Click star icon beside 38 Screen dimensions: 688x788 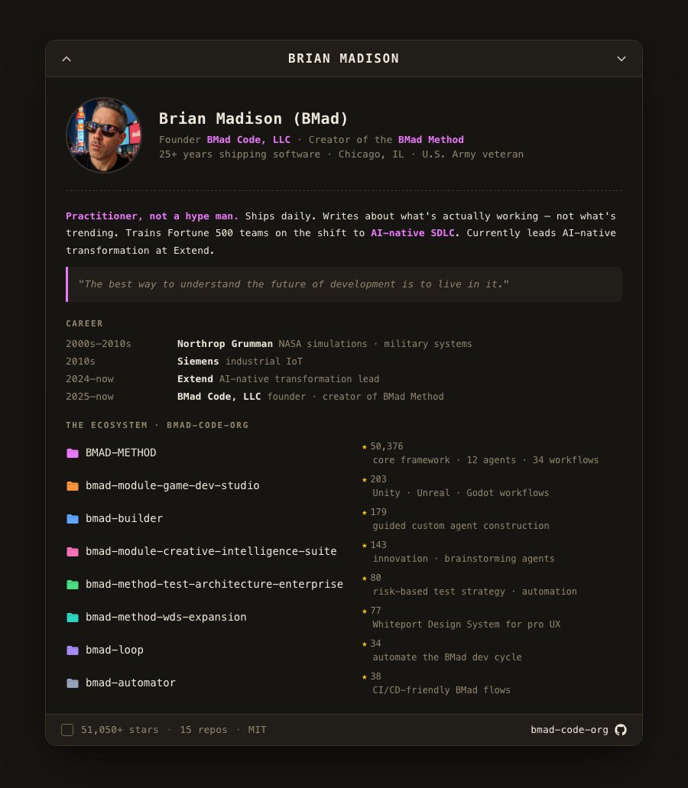365,677
